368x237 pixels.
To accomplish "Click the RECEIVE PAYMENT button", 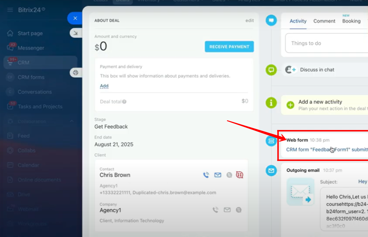I will pos(229,47).
